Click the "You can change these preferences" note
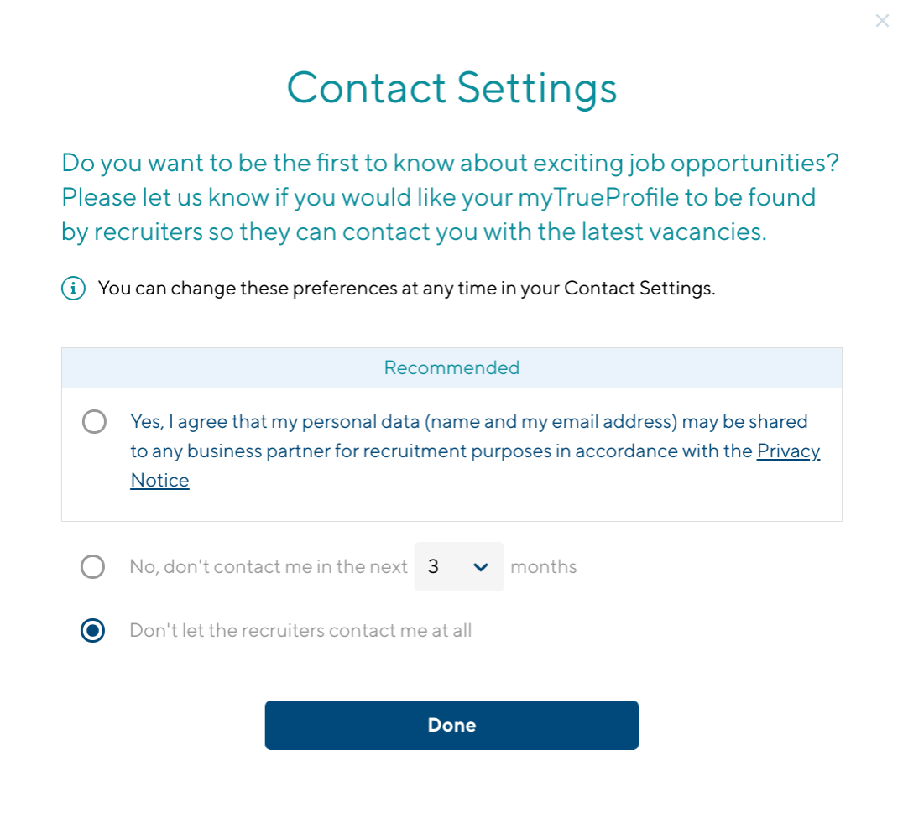The width and height of the screenshot is (903, 823). (x=406, y=289)
